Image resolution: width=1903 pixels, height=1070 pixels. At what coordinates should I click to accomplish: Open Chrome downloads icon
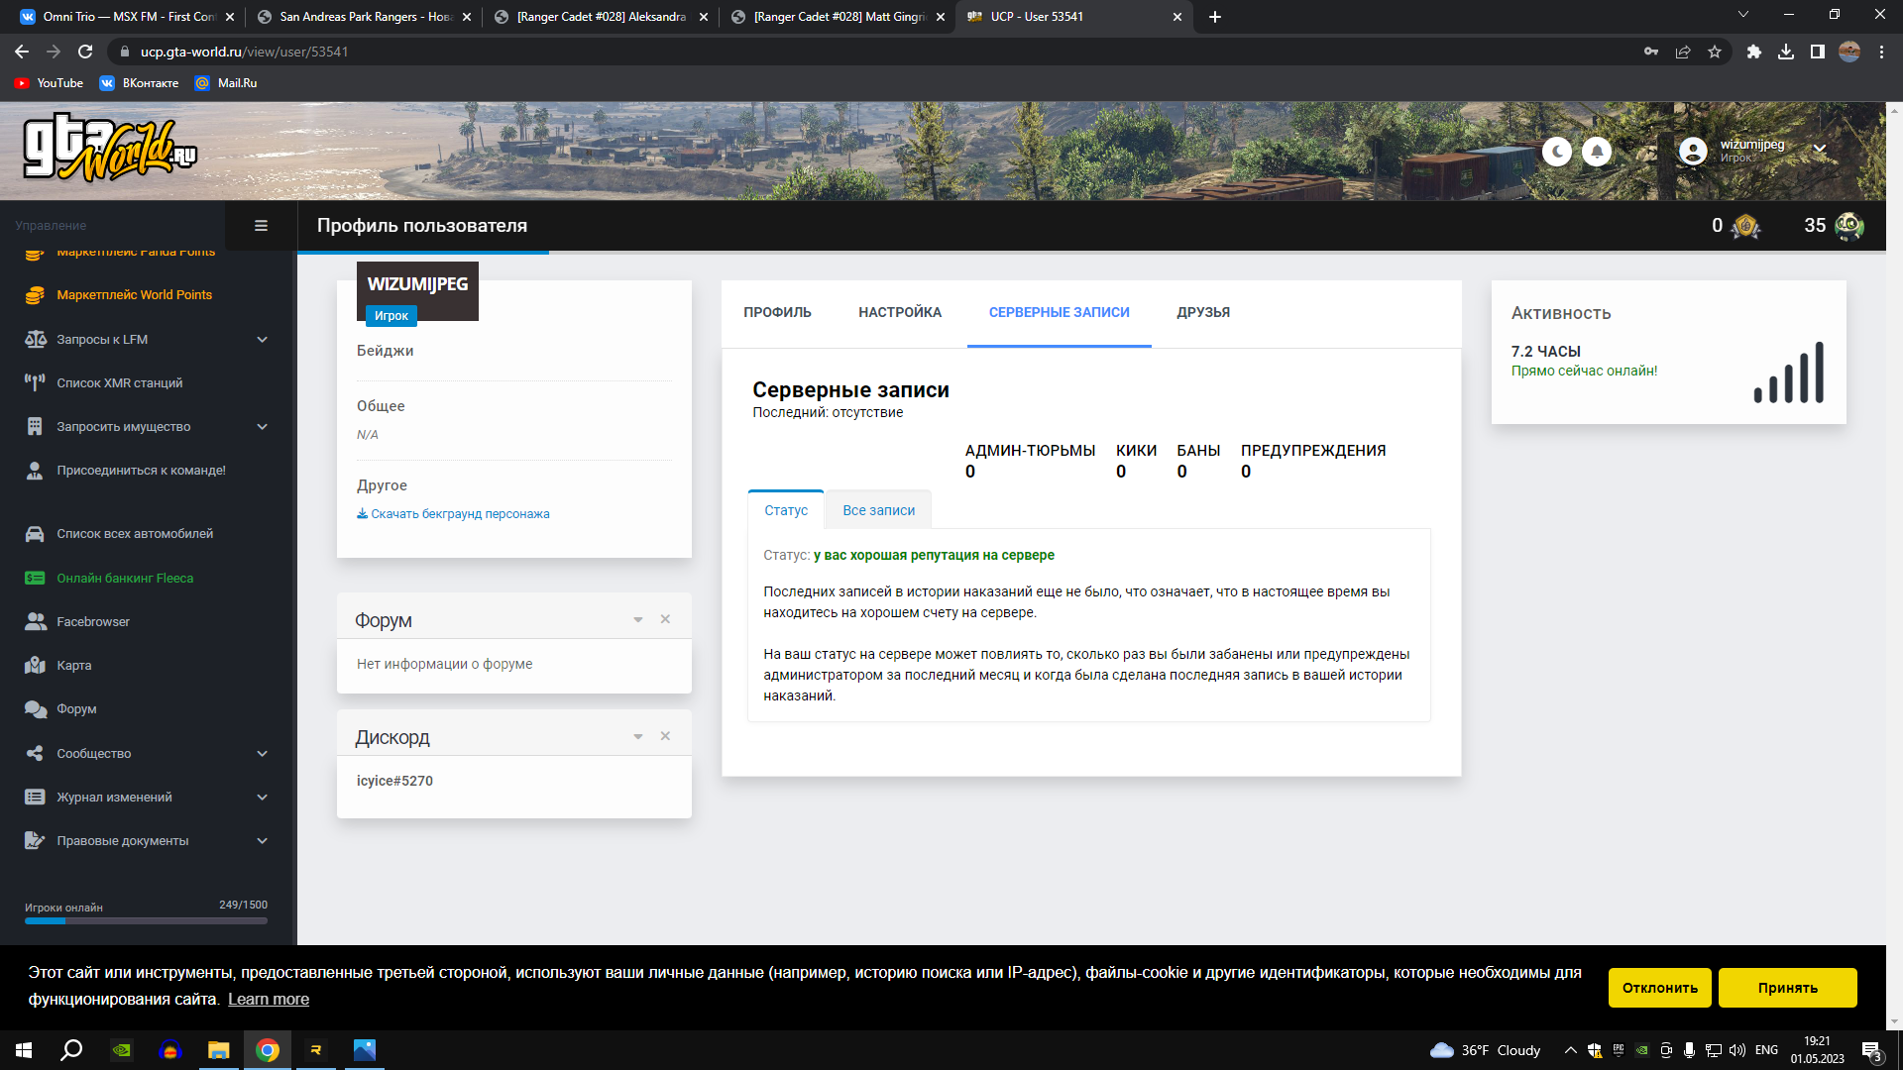[1786, 52]
